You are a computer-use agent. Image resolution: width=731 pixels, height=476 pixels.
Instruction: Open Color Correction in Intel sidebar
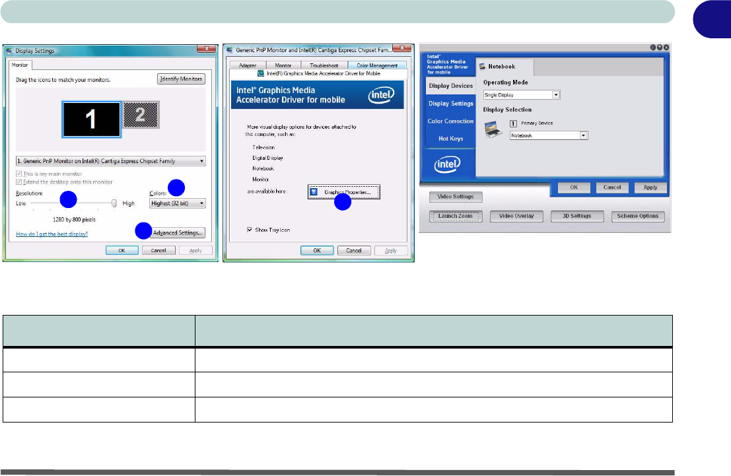tap(451, 121)
